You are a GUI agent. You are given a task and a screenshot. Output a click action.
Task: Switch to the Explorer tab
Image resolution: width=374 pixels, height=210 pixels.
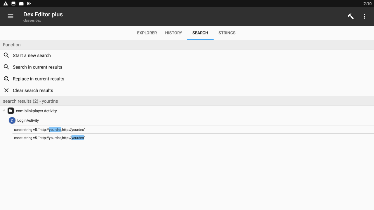pyautogui.click(x=147, y=33)
